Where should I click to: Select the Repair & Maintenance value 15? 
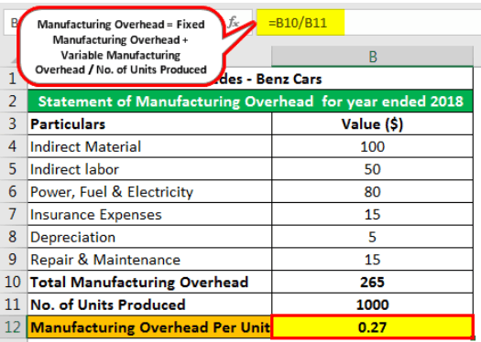372,260
